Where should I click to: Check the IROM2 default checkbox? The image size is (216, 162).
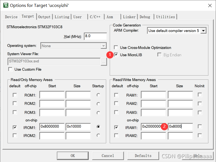pos(15,136)
